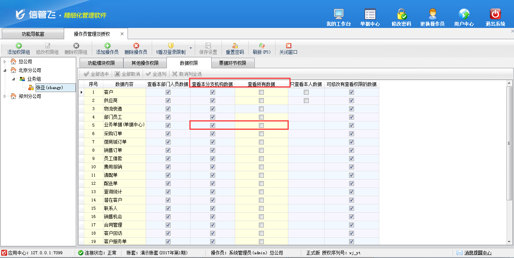This screenshot has width=514, height=258.
Task: Click 更换操作员 user icon
Action: (x=432, y=14)
